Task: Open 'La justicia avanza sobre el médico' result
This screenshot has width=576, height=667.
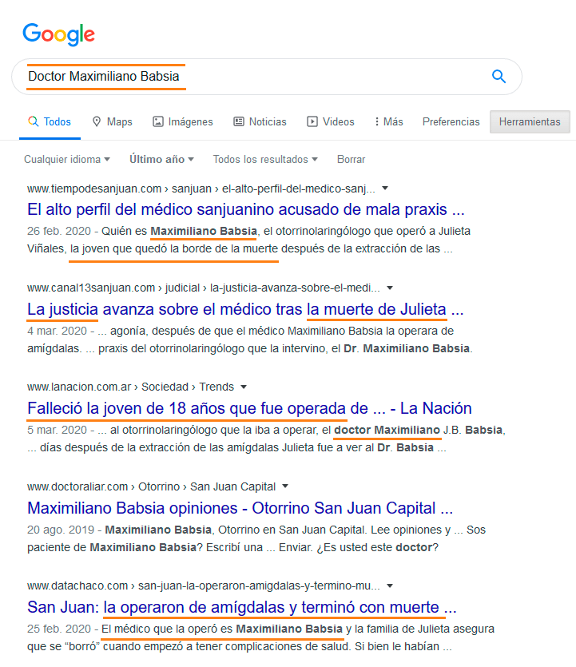Action: (245, 309)
